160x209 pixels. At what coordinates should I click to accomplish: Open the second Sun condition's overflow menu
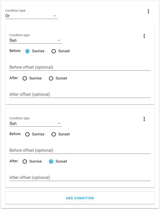pyautogui.click(x=144, y=119)
